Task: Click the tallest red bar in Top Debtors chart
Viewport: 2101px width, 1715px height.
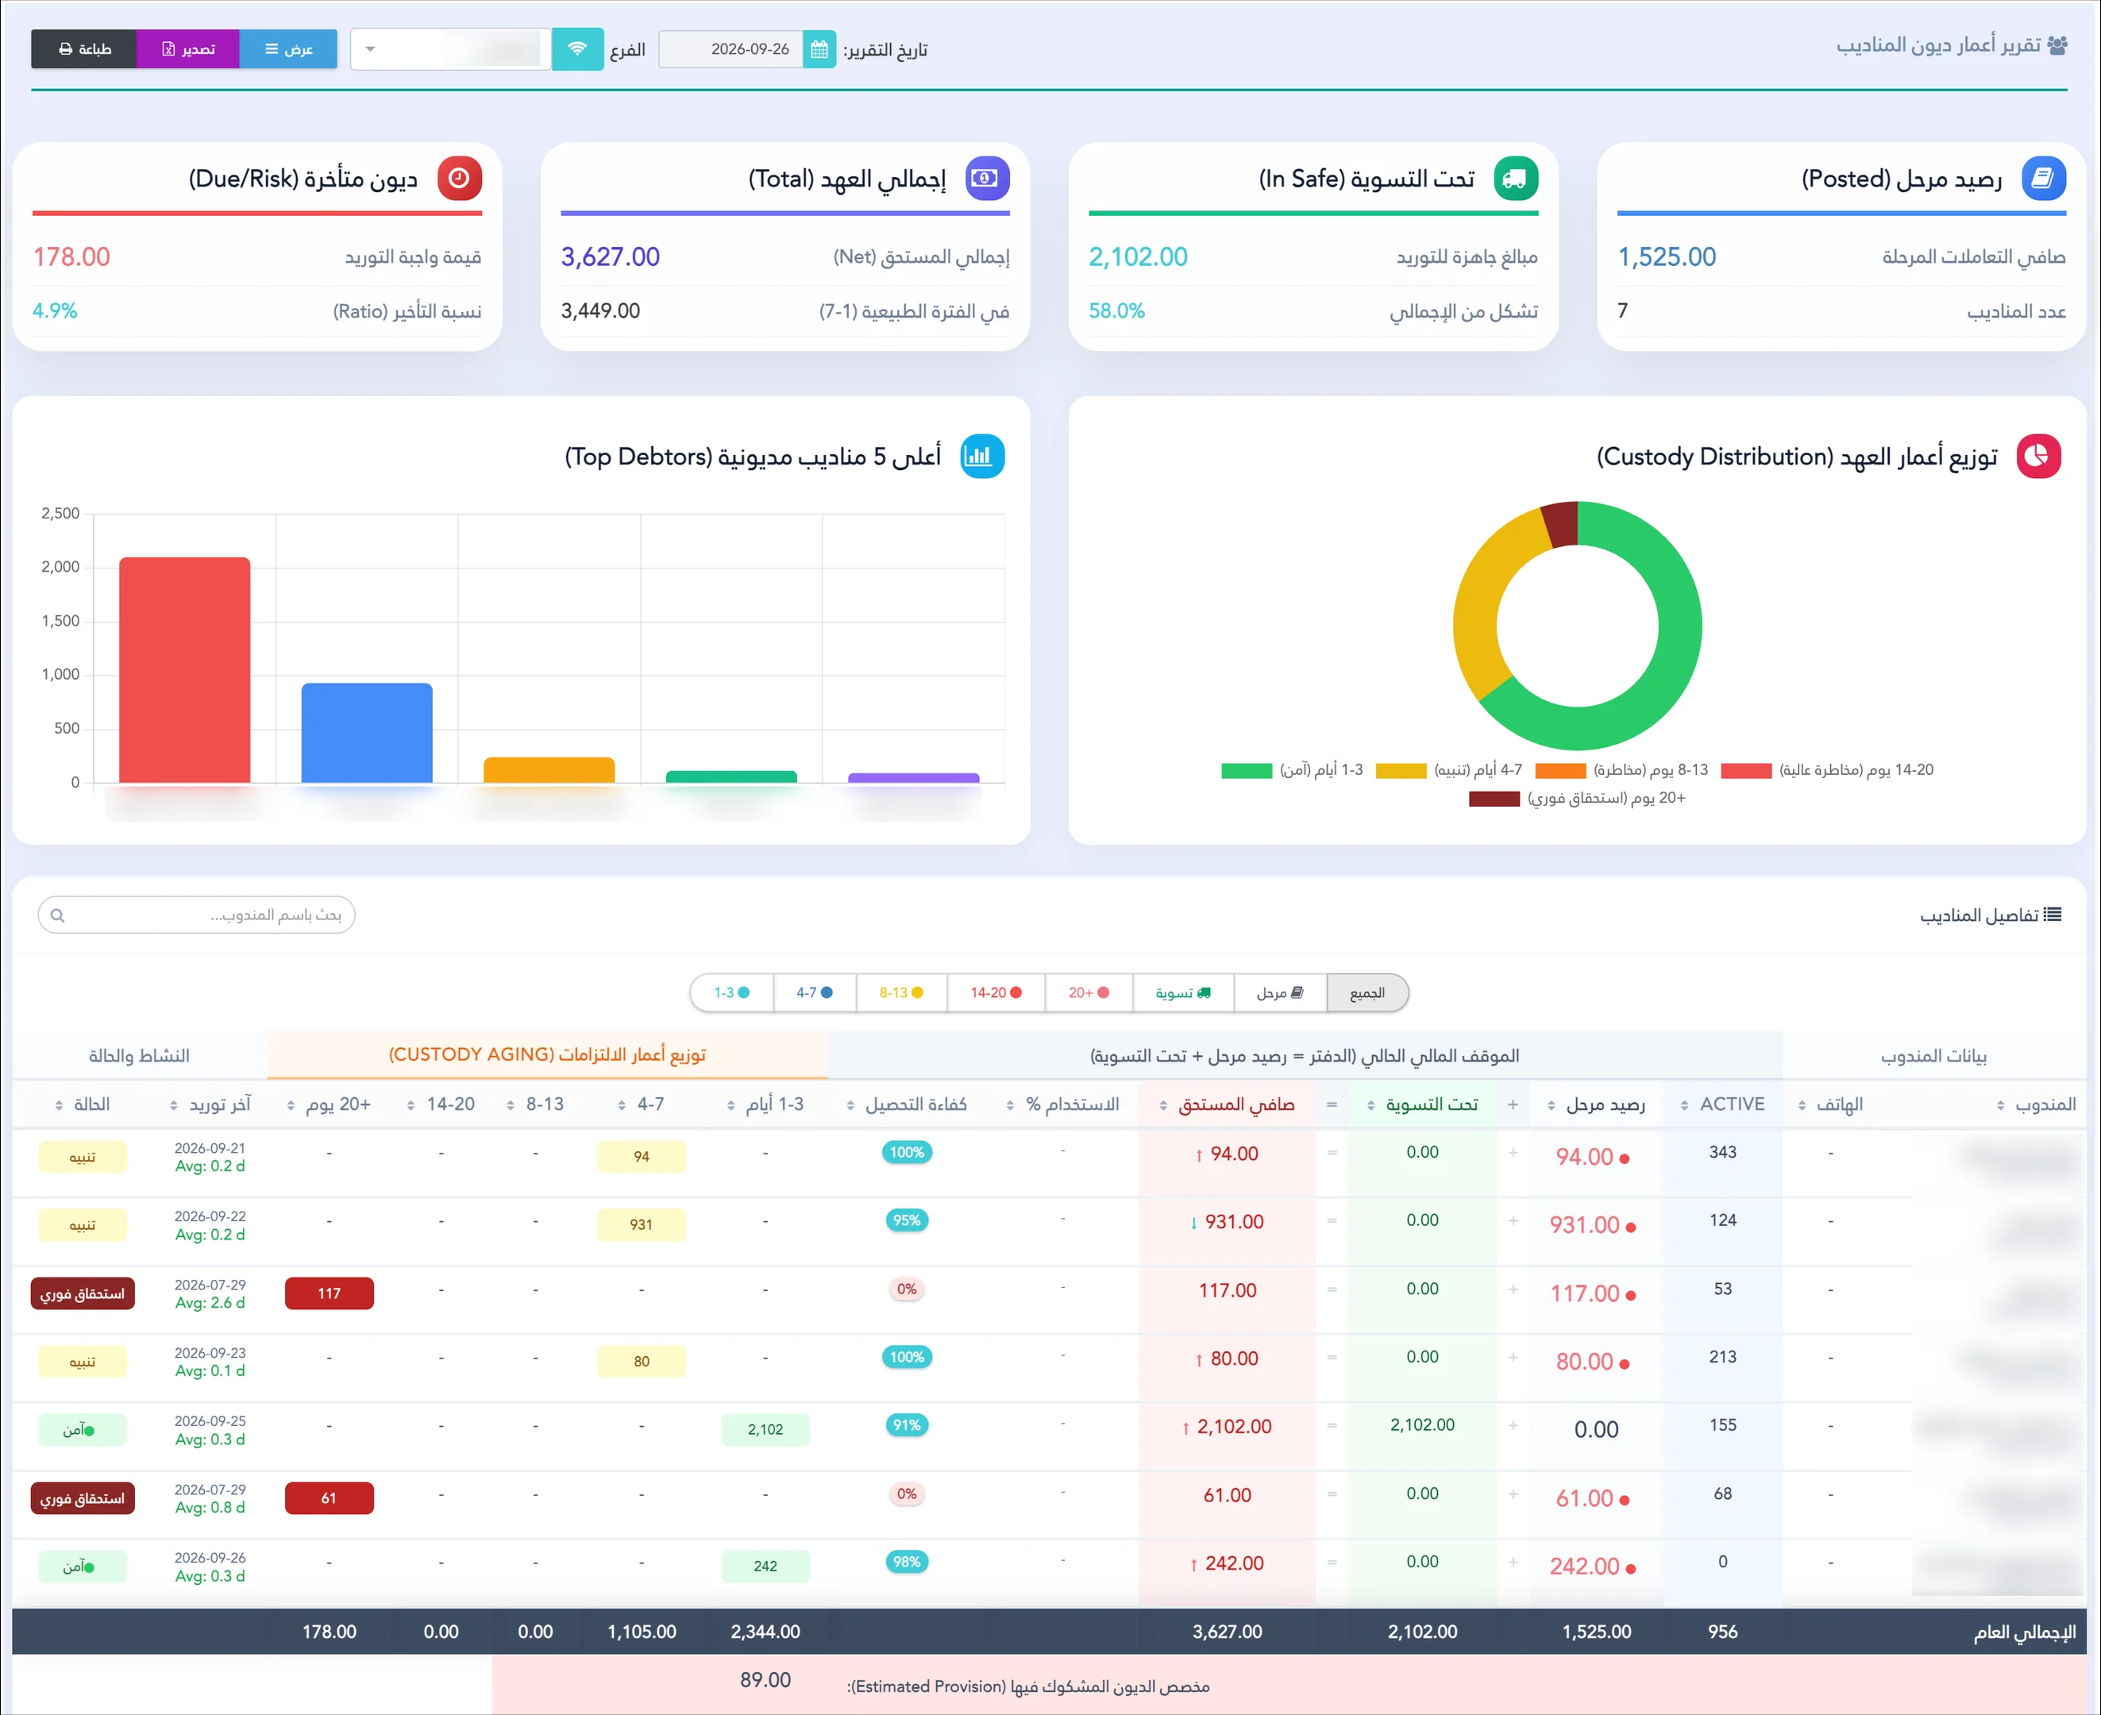Action: pyautogui.click(x=185, y=670)
